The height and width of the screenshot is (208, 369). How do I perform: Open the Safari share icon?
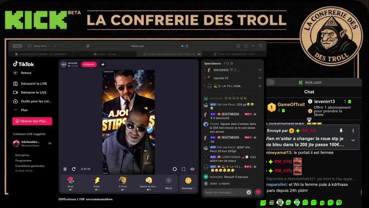click(x=246, y=46)
